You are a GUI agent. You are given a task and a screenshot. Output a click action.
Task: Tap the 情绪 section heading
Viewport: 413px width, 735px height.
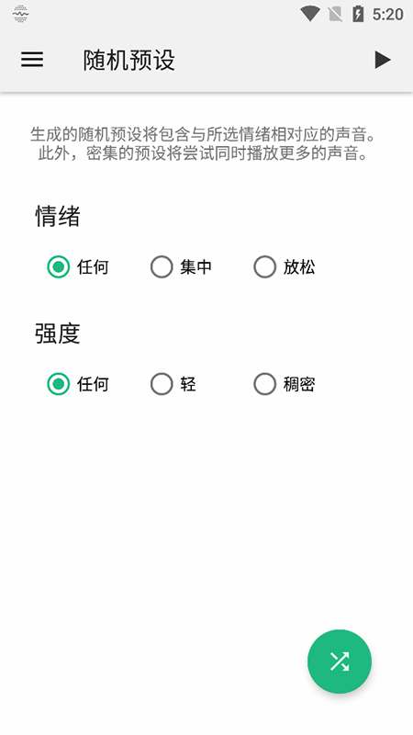[x=58, y=217]
